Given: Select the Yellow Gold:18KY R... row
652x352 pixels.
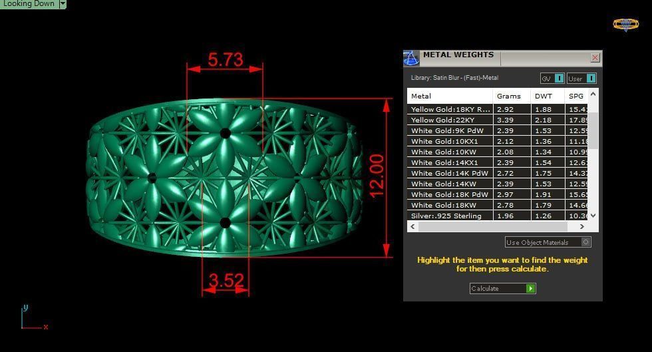Looking at the screenshot, I should pyautogui.click(x=498, y=109).
